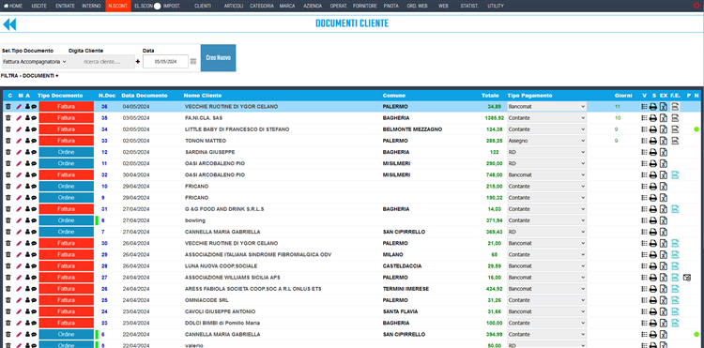The height and width of the screenshot is (348, 704).
Task: Open e-invoice icon for LUNA NUOVA document 28
Action: [x=675, y=266]
